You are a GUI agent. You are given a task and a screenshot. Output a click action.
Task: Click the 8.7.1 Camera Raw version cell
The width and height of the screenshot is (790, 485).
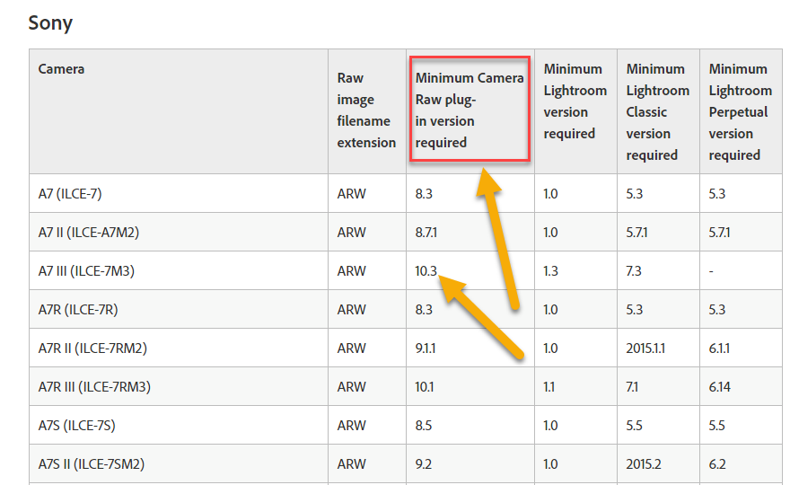(426, 233)
